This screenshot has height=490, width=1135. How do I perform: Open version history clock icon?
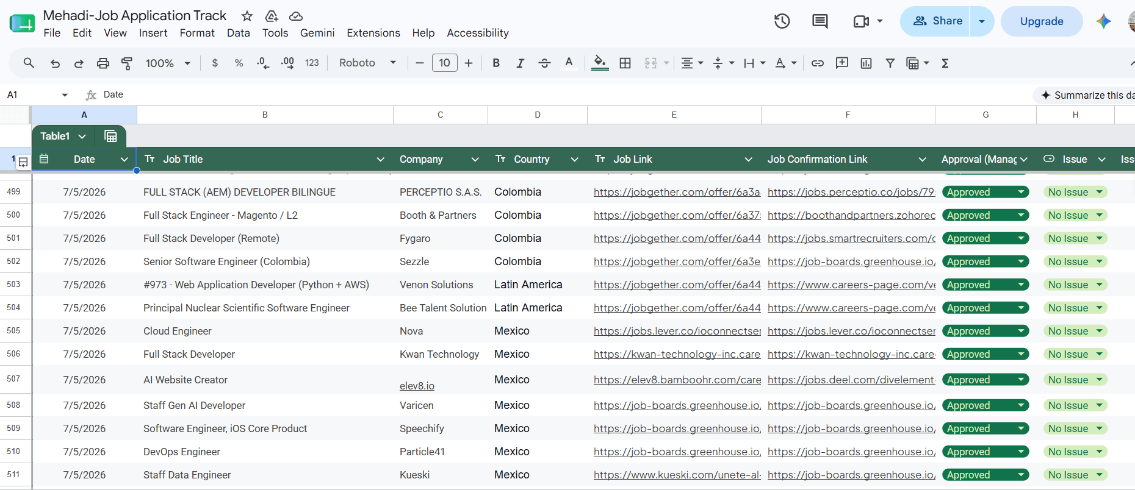pyautogui.click(x=782, y=21)
